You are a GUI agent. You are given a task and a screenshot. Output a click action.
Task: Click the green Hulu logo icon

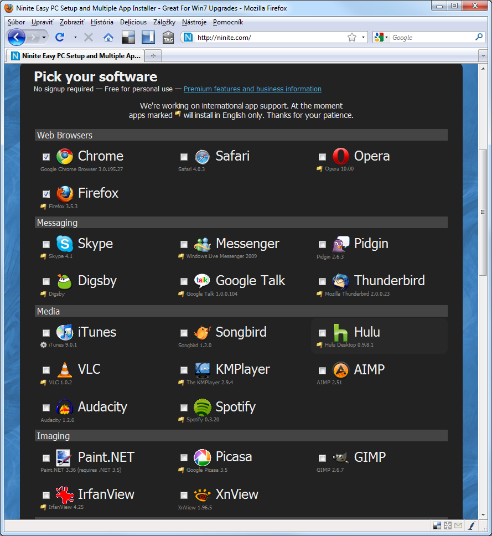click(341, 332)
